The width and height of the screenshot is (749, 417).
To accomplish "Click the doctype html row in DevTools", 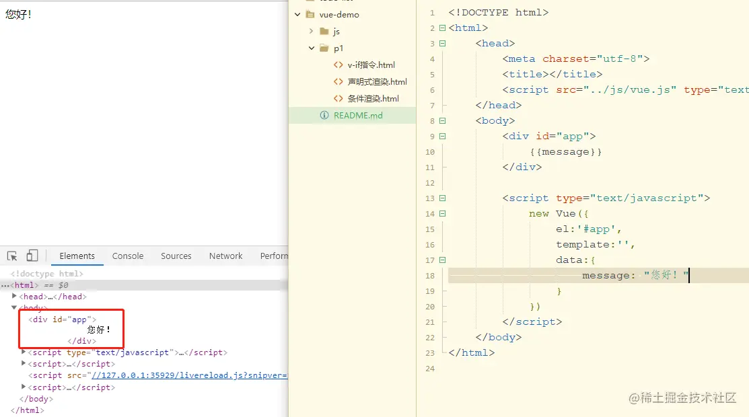I will (x=47, y=274).
